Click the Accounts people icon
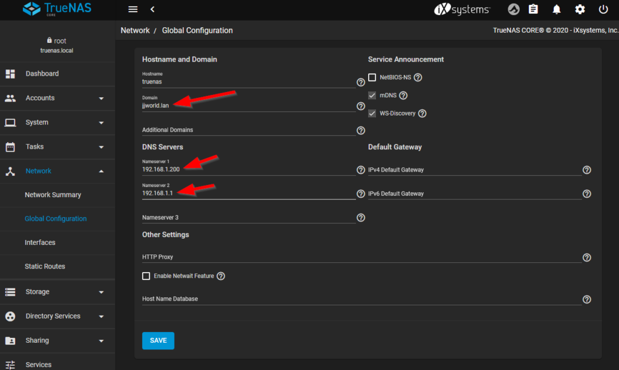The width and height of the screenshot is (619, 370). point(10,99)
